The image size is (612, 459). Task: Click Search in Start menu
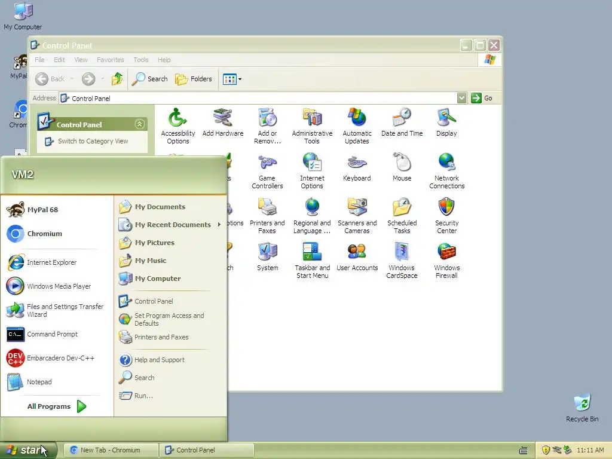(x=170, y=378)
